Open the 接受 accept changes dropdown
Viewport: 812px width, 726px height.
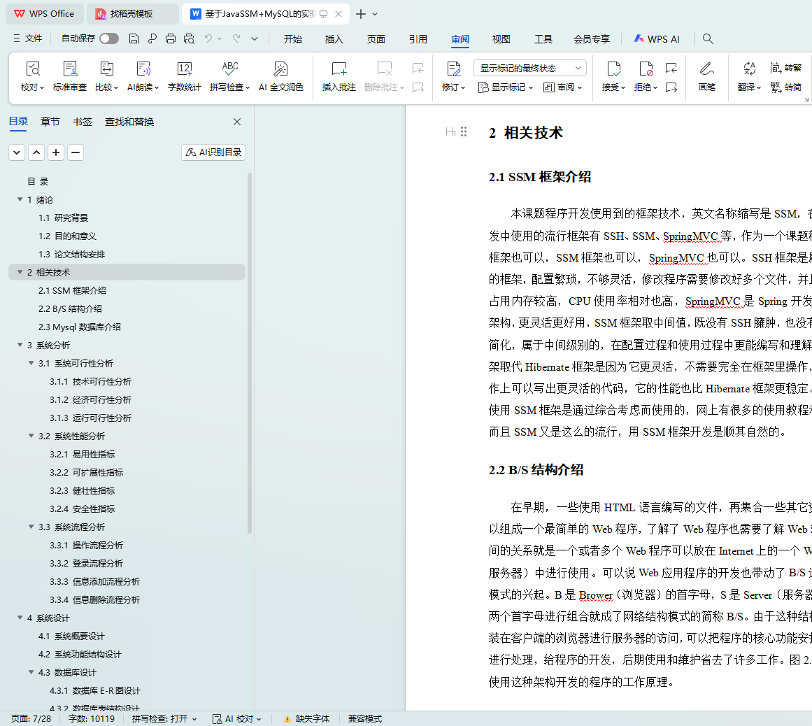613,87
